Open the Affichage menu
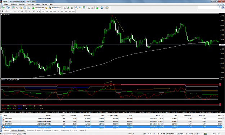 14,4
